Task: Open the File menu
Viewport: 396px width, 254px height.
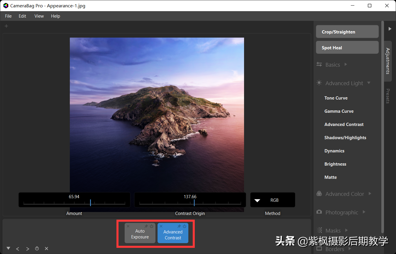Action: [8, 16]
